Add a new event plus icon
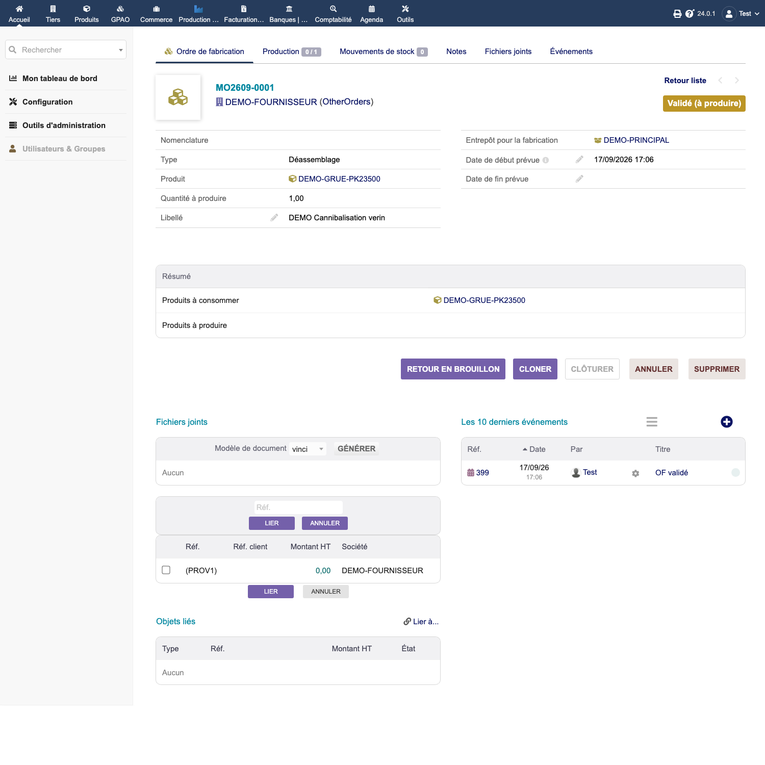The image size is (765, 765). coord(727,422)
